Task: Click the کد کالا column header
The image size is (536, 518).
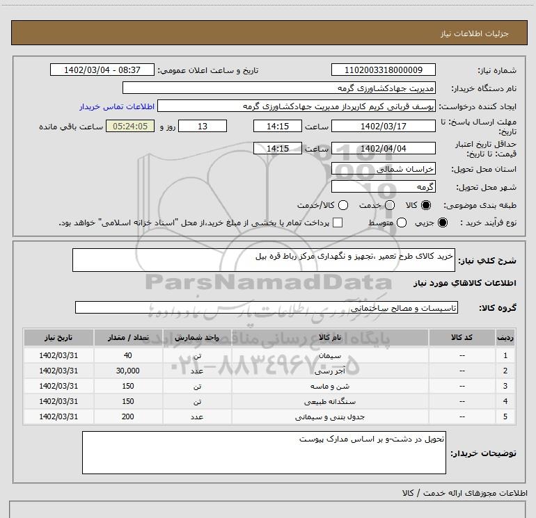Action: (462, 337)
